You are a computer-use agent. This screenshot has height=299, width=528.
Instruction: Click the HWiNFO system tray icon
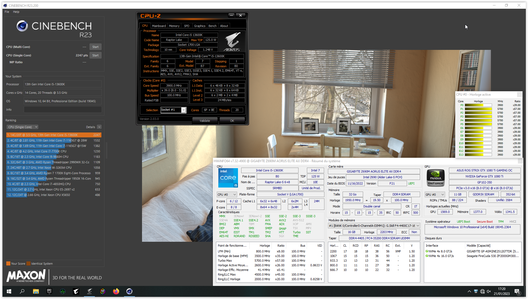(476, 291)
